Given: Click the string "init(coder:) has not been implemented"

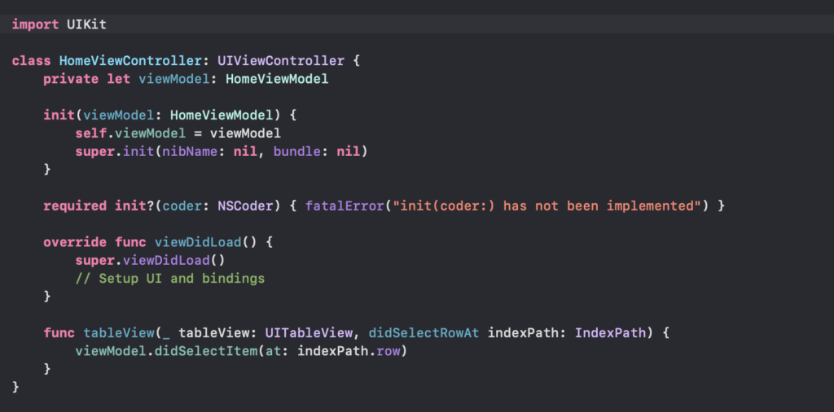Looking at the screenshot, I should pos(548,206).
